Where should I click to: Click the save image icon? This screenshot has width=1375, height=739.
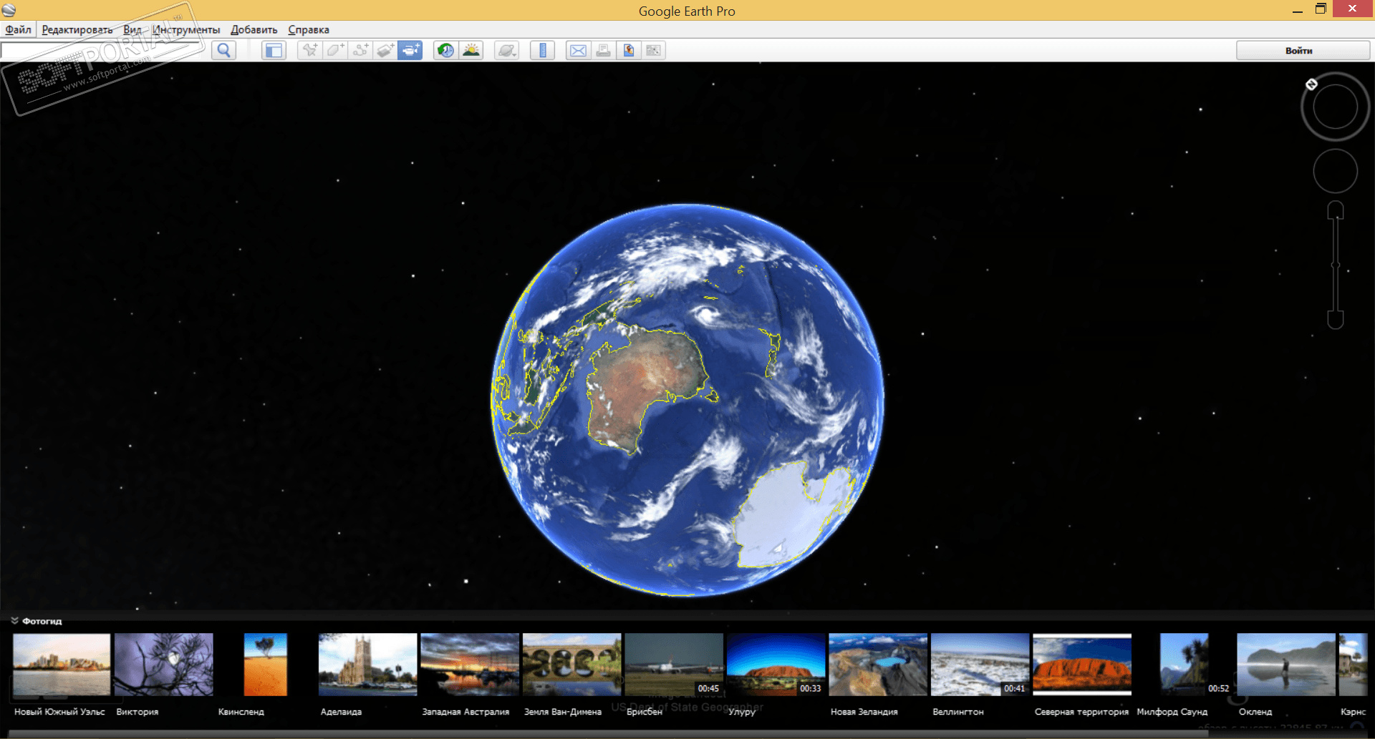point(628,50)
